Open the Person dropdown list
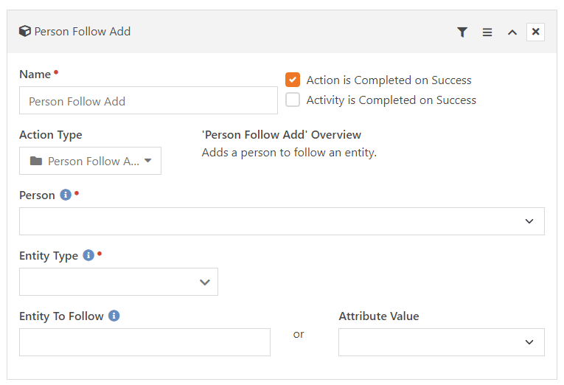Viewport: 564px width, 385px height. point(282,221)
